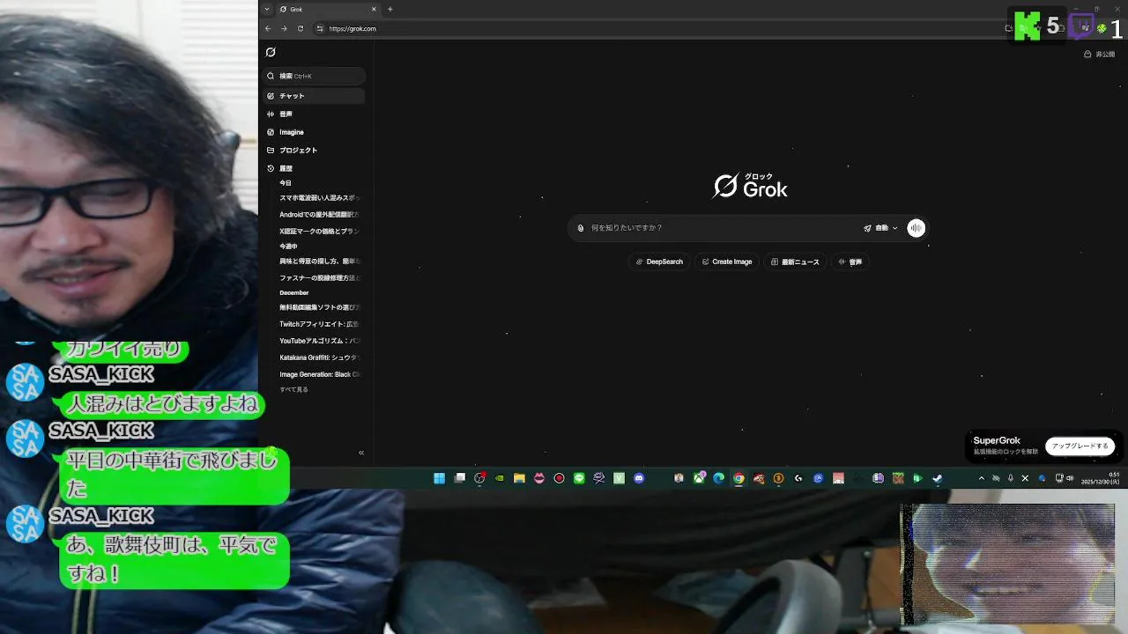The height and width of the screenshot is (634, 1128).
Task: Open Task View on the taskbar
Action: (x=459, y=478)
